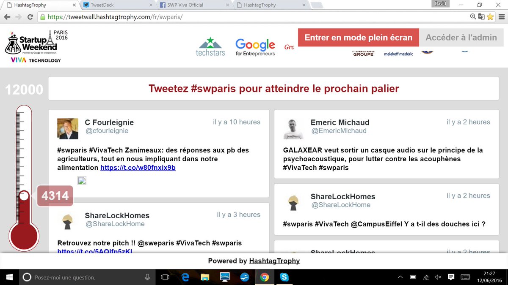Click the 'il y a 3 heures' timestamp

pyautogui.click(x=238, y=214)
